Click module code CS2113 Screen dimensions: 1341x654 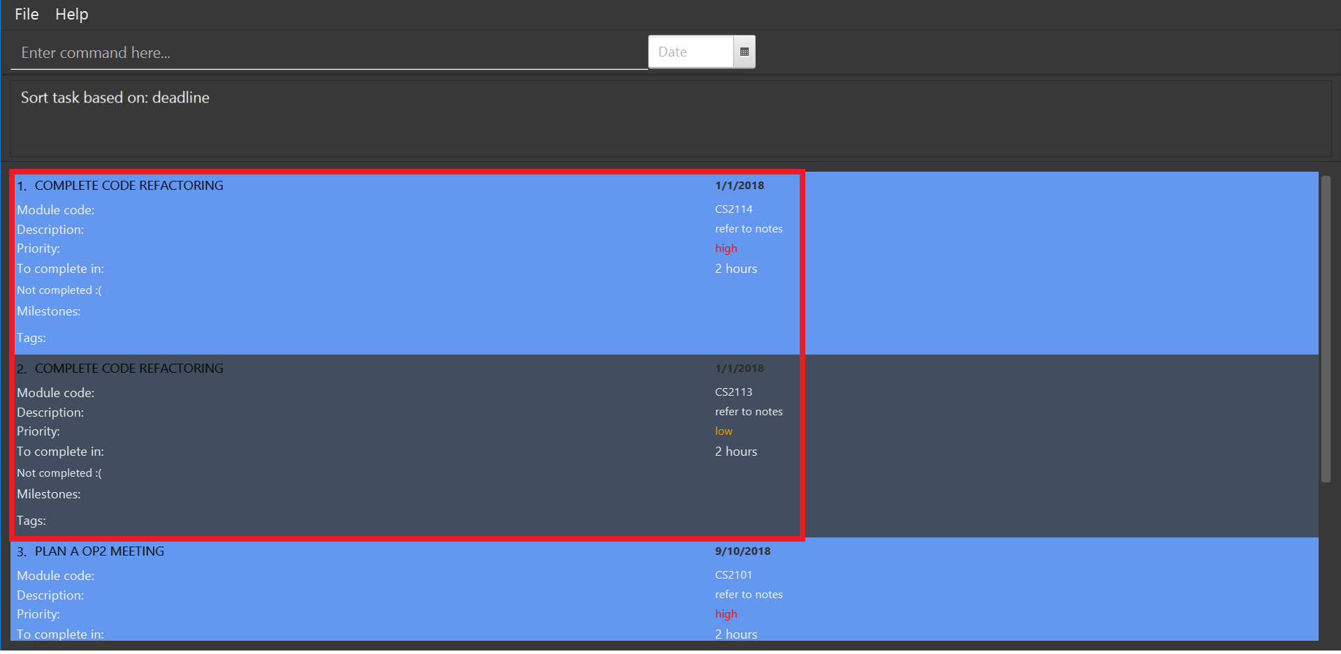(733, 392)
